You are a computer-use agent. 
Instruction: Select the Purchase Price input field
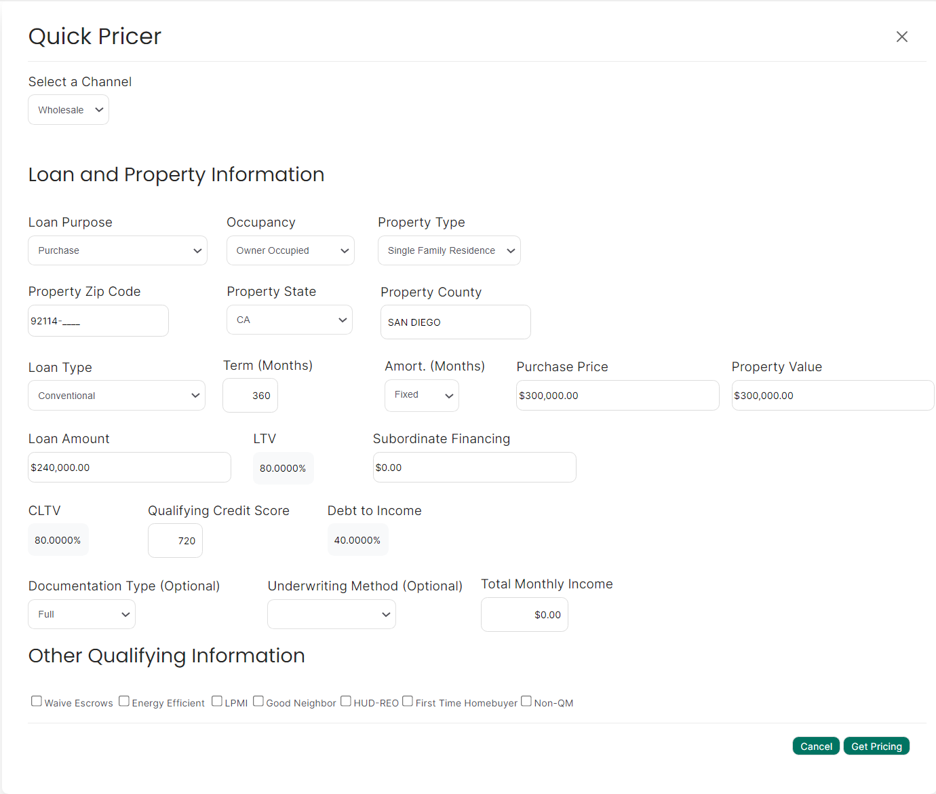[x=617, y=395]
